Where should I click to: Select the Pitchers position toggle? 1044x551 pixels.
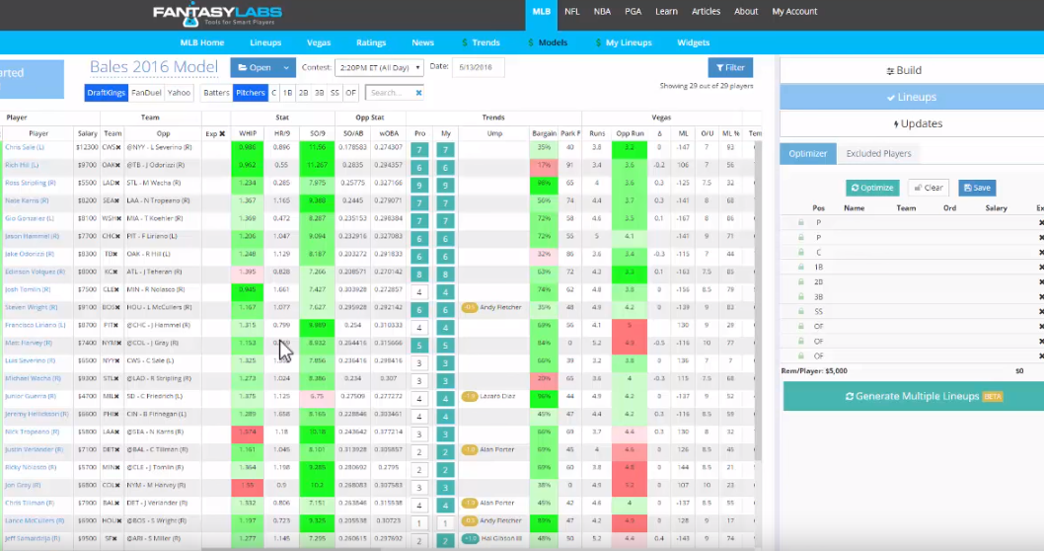coord(251,93)
